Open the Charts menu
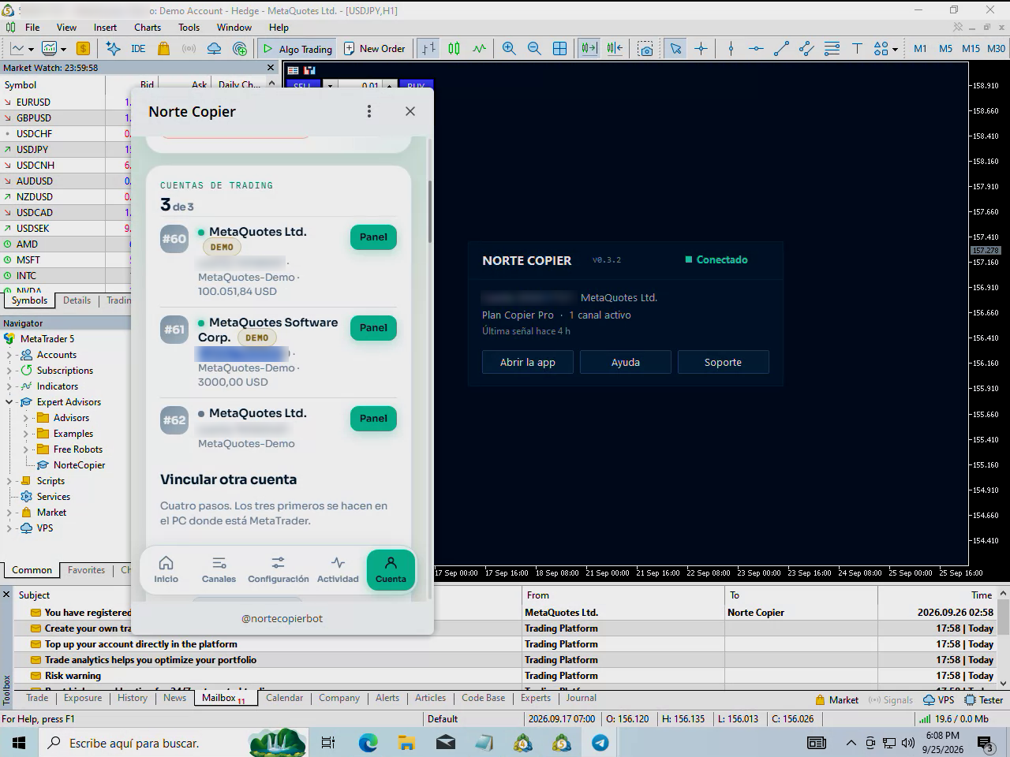Screen dimensions: 1010x757 (x=148, y=27)
